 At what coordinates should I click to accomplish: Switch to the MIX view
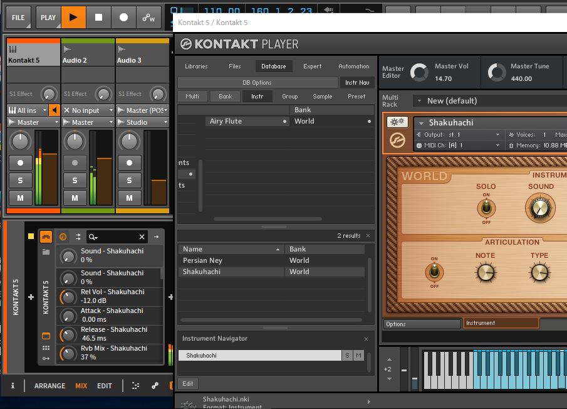pyautogui.click(x=81, y=386)
